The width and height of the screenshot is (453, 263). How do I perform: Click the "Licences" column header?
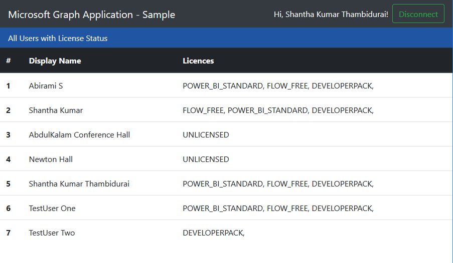pos(198,61)
